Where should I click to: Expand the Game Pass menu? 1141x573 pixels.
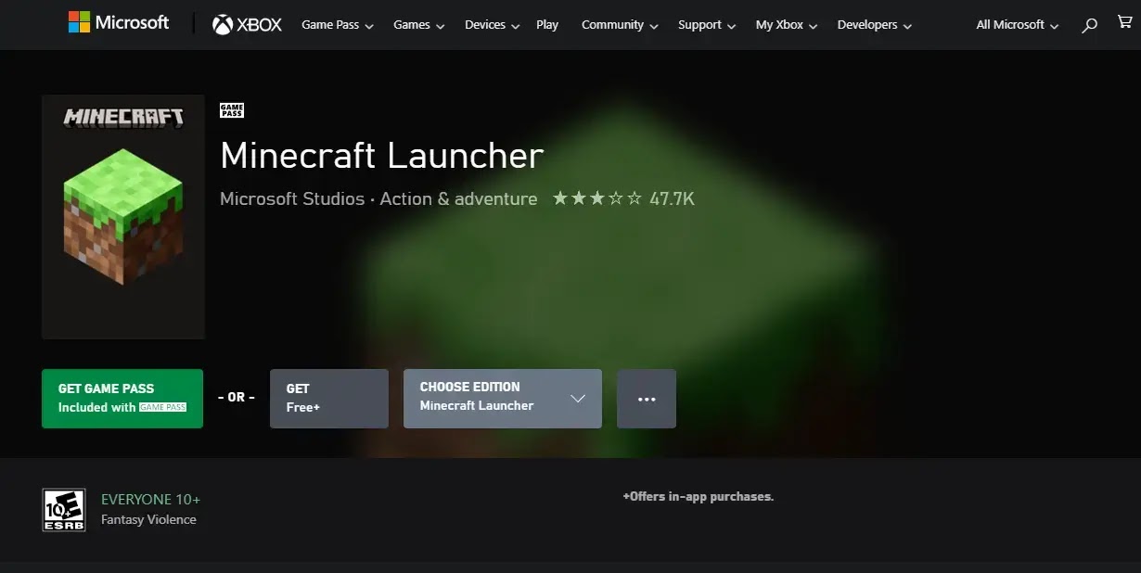click(338, 25)
